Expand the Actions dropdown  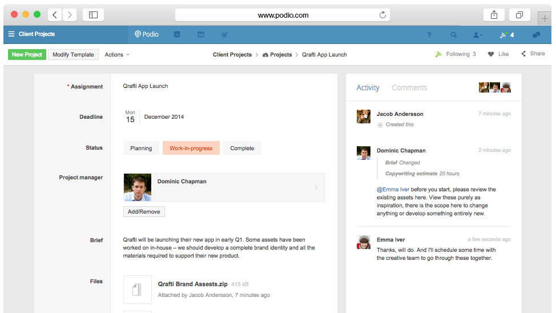(x=117, y=55)
